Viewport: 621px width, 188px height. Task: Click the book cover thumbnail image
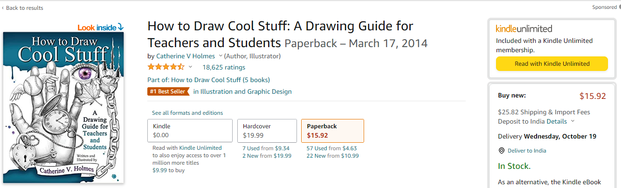tap(63, 107)
